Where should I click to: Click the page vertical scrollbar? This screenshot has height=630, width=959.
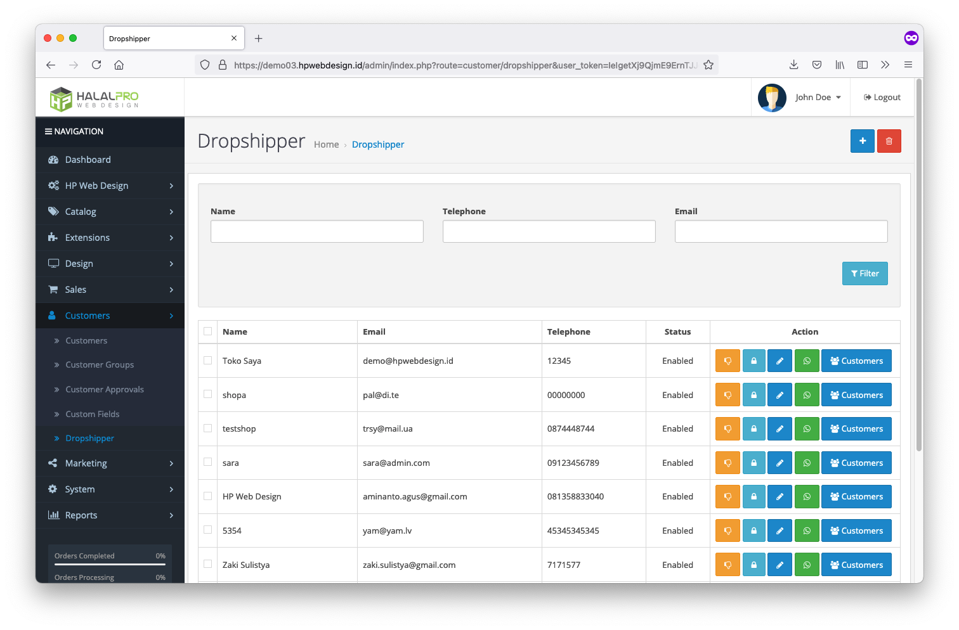click(x=919, y=265)
